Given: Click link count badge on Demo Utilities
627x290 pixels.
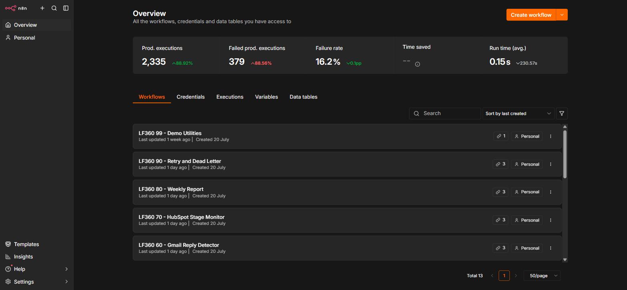Looking at the screenshot, I should point(501,136).
